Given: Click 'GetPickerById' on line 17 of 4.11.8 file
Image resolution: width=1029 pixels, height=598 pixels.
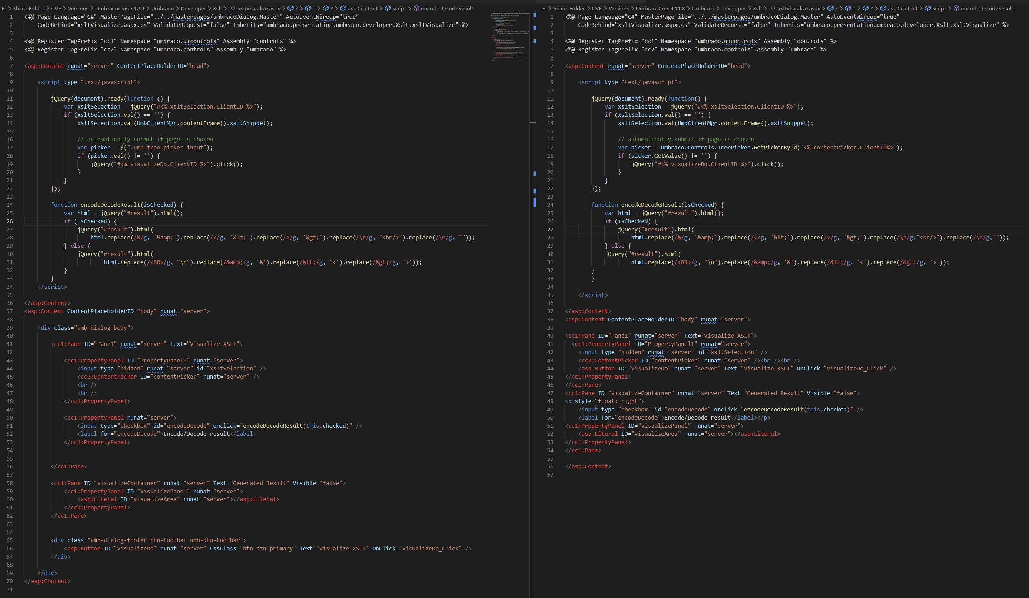Looking at the screenshot, I should click(x=775, y=147).
